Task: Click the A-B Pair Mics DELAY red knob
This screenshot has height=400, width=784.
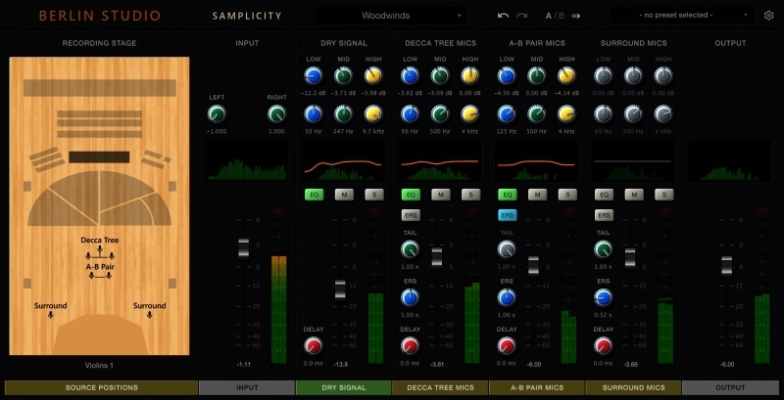Action: point(507,345)
